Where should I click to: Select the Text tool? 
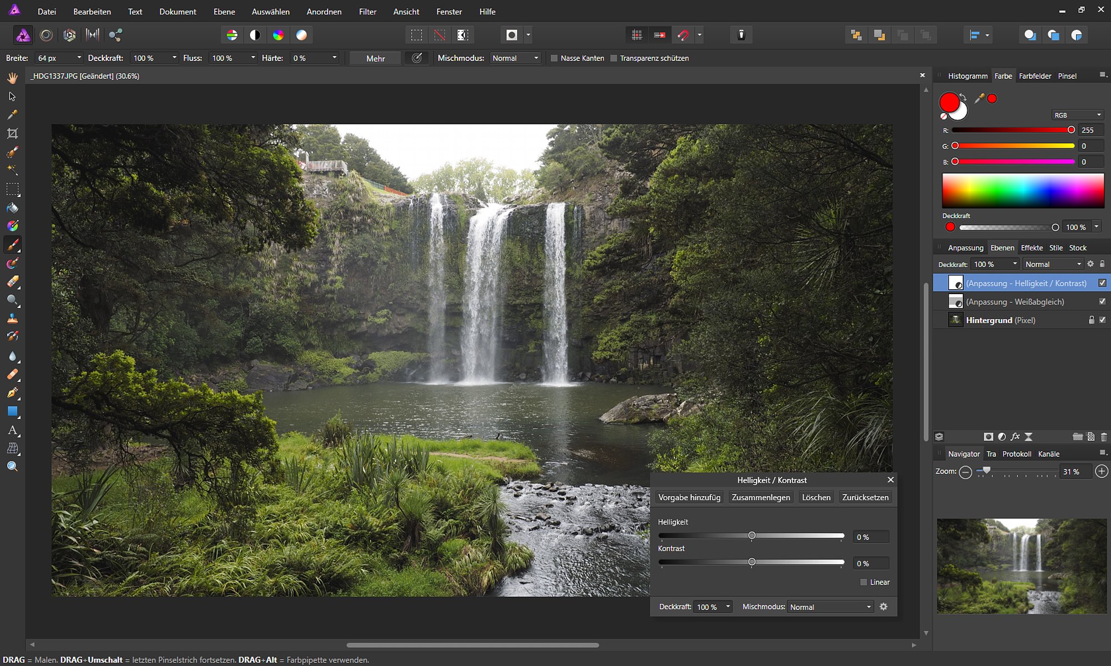point(12,430)
